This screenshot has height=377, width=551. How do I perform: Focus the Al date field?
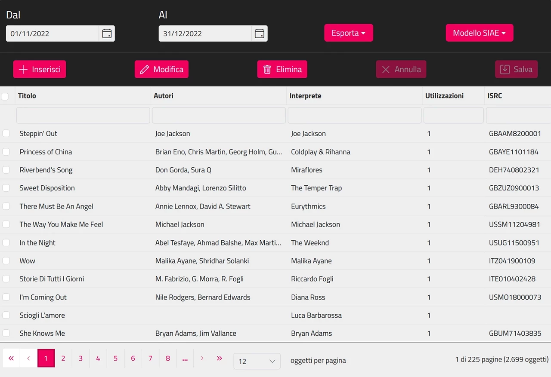pos(205,34)
